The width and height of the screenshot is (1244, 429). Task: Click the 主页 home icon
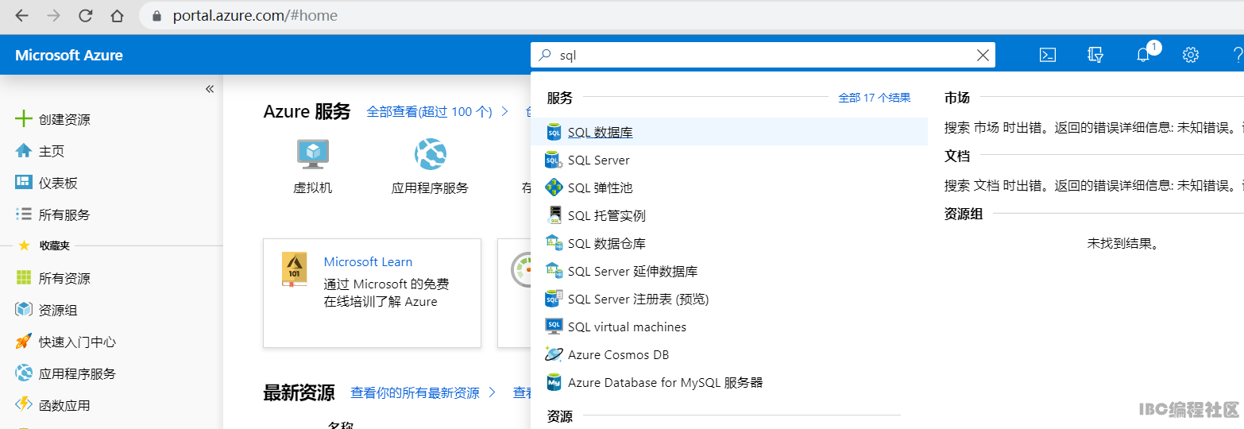click(24, 151)
